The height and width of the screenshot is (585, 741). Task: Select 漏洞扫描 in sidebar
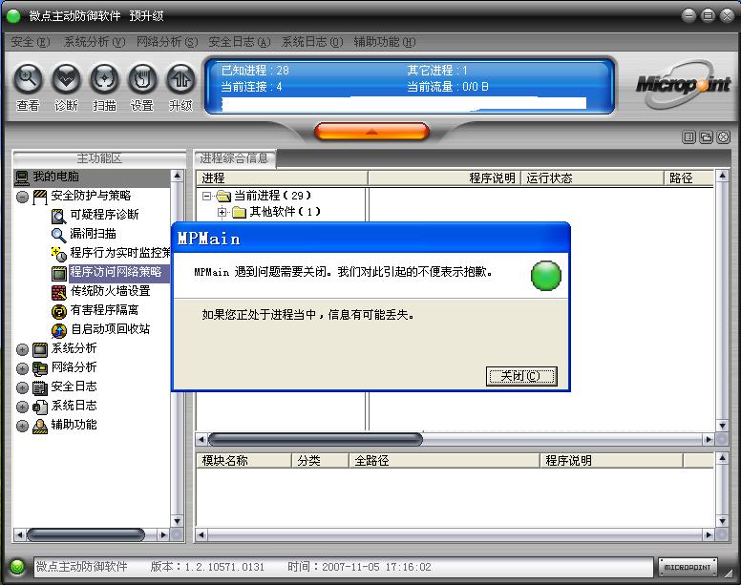(93, 234)
